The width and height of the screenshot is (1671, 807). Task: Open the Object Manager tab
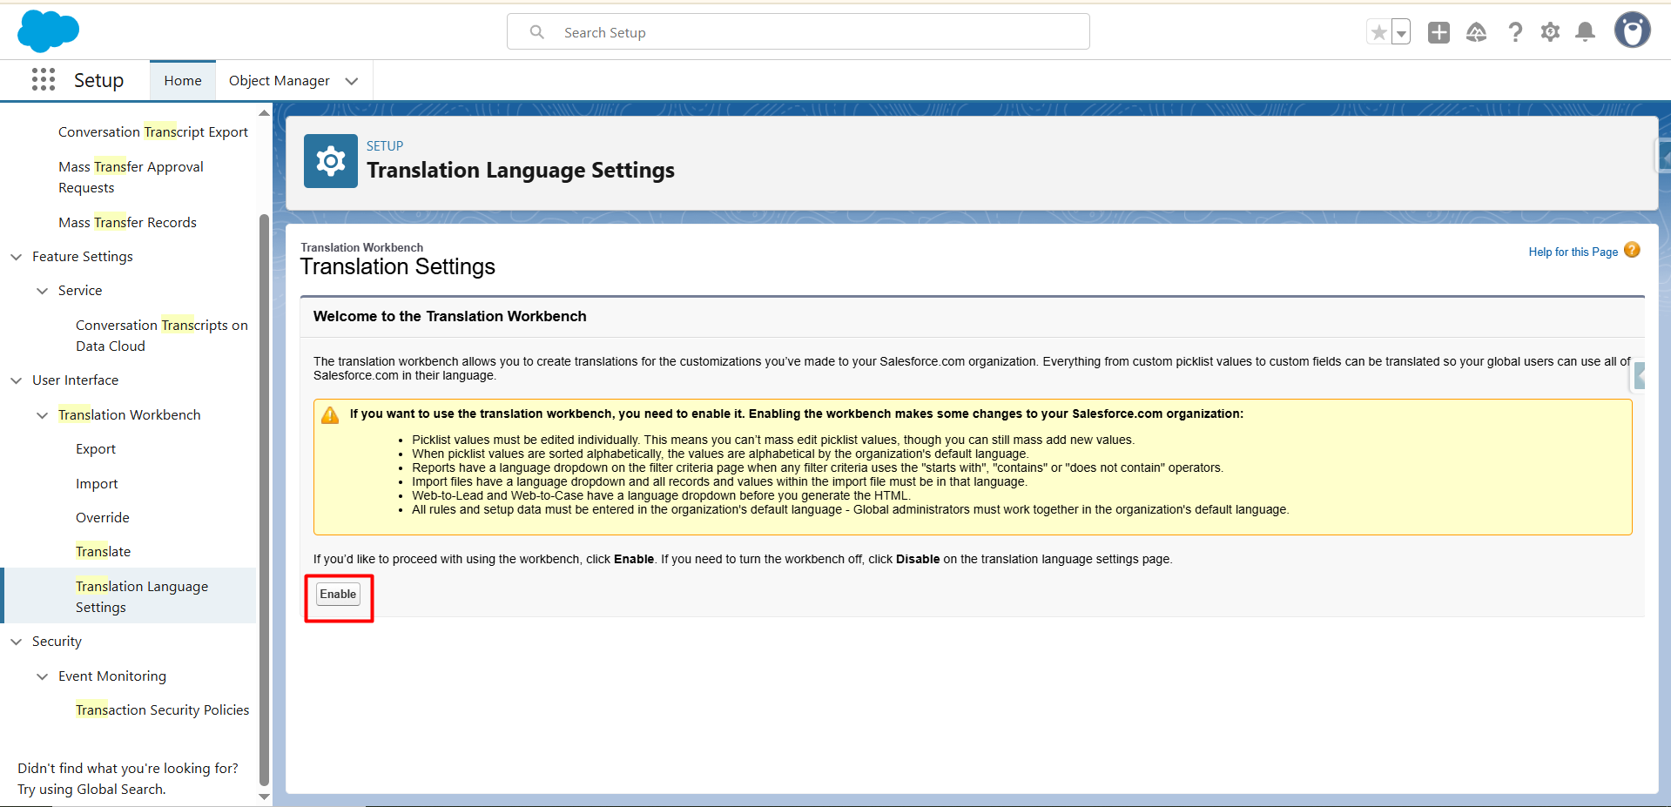coord(279,81)
